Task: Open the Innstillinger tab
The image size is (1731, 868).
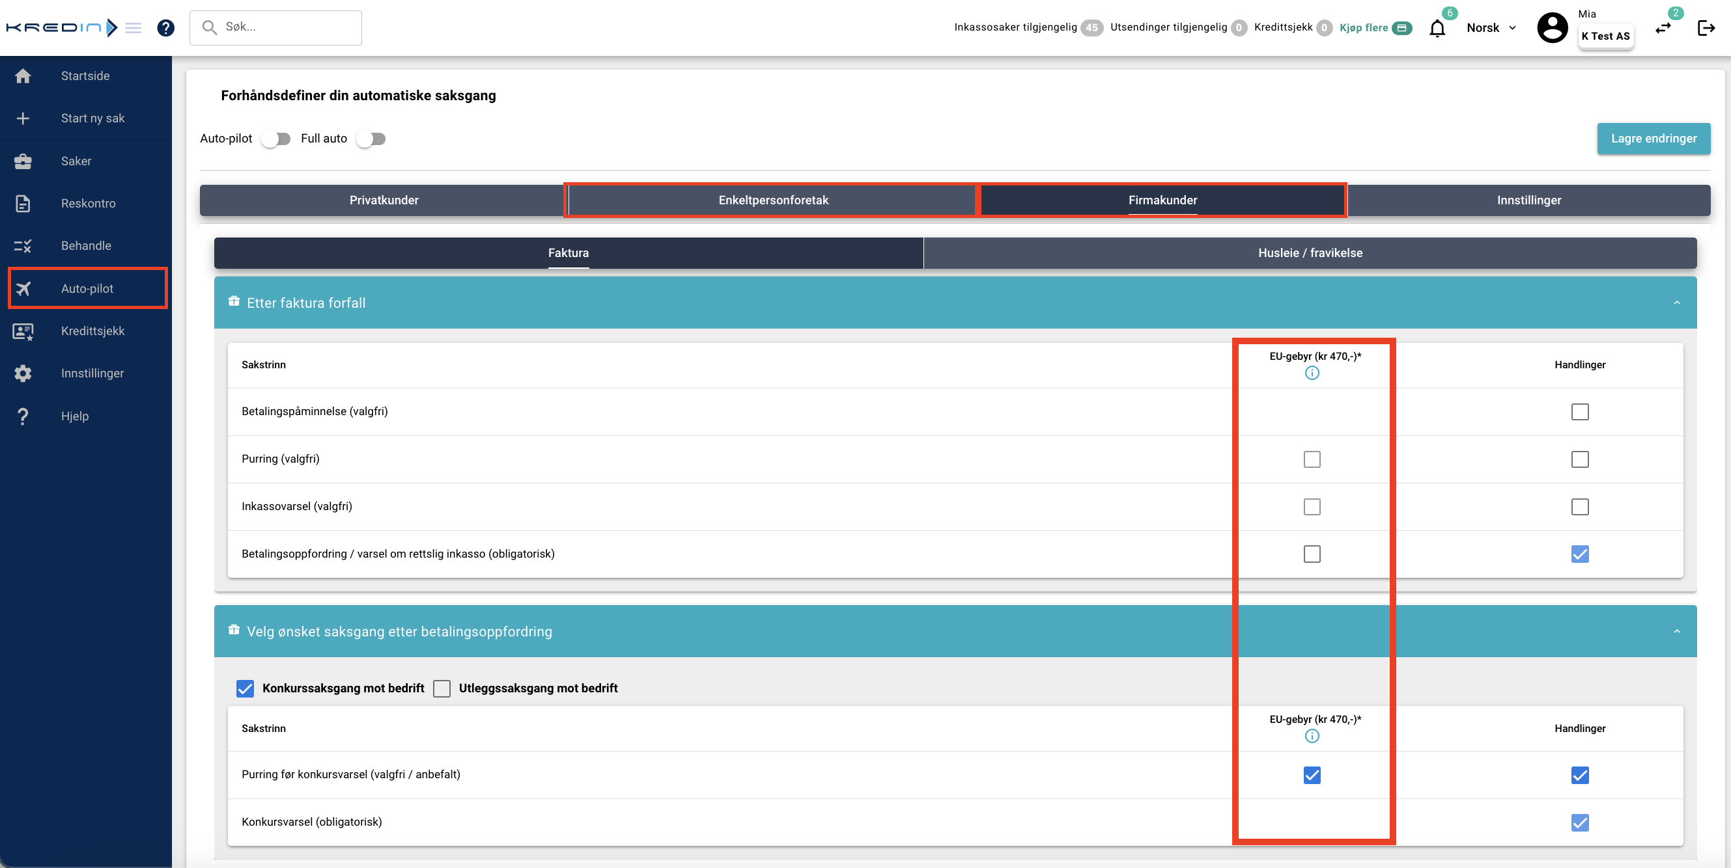Action: point(1528,200)
